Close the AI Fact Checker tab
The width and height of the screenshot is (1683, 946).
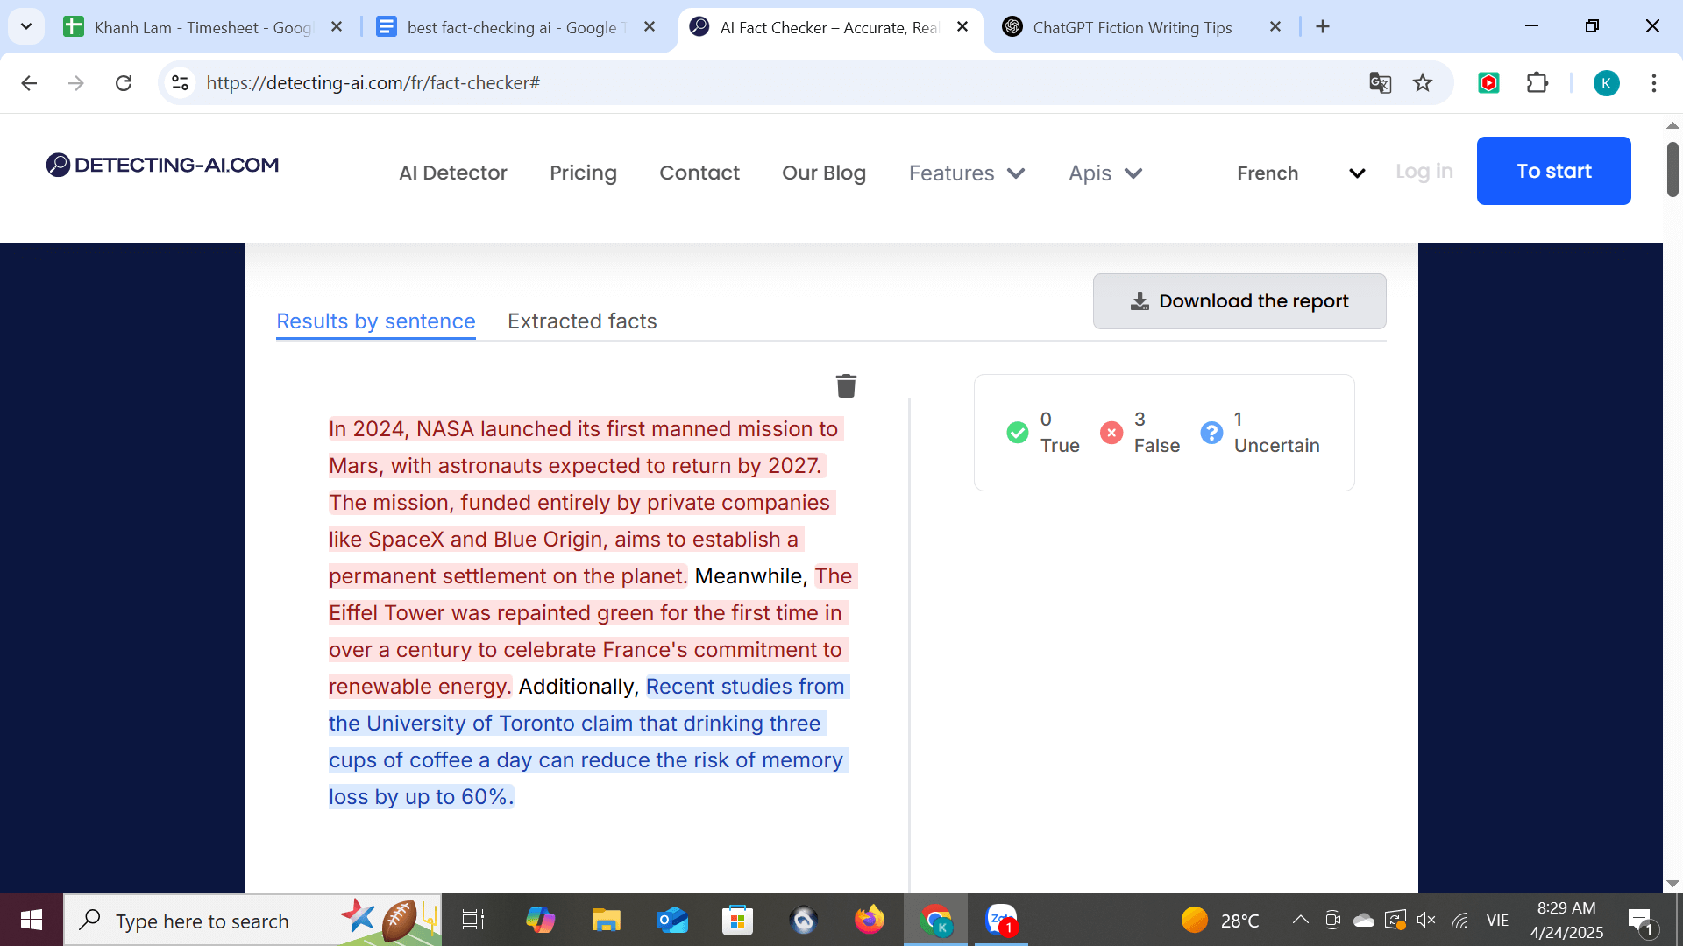[962, 27]
